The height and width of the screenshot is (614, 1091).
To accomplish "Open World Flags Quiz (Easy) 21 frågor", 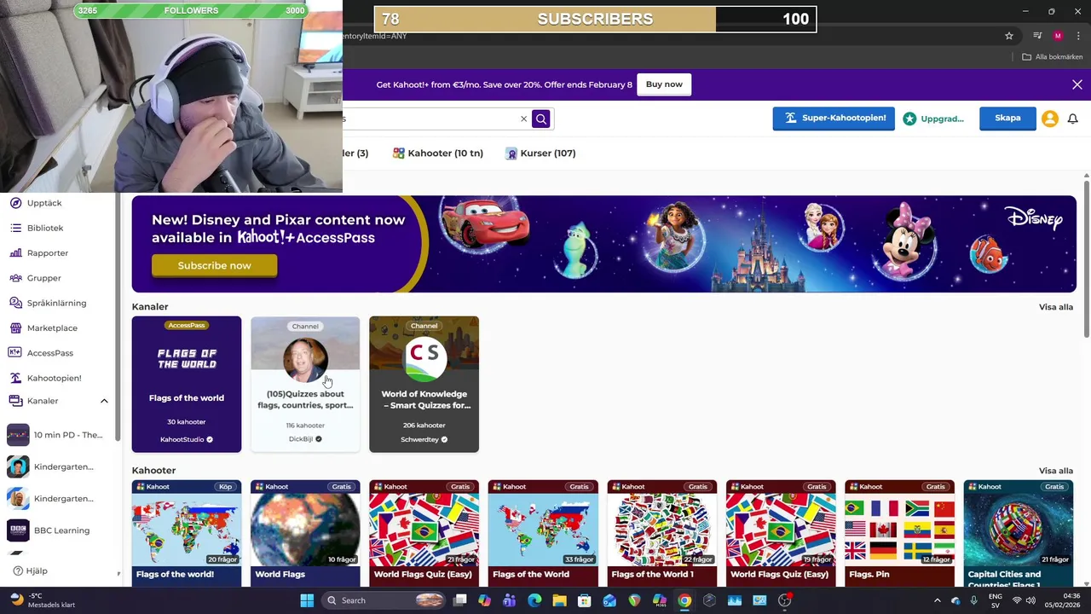I will [x=424, y=533].
